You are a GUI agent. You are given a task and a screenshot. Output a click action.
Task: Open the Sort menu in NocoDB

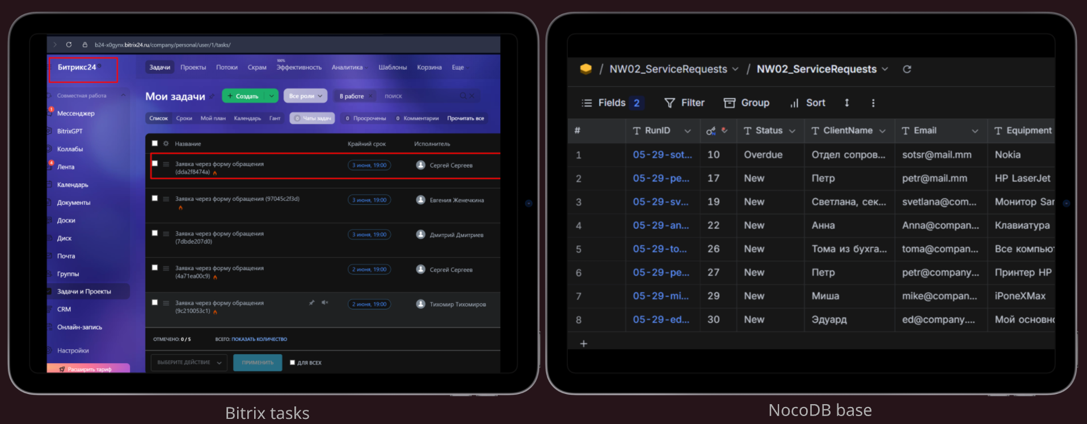[x=808, y=103]
